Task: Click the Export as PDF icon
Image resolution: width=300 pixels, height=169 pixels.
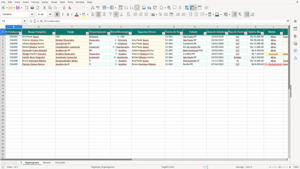Action: pyautogui.click(x=27, y=8)
